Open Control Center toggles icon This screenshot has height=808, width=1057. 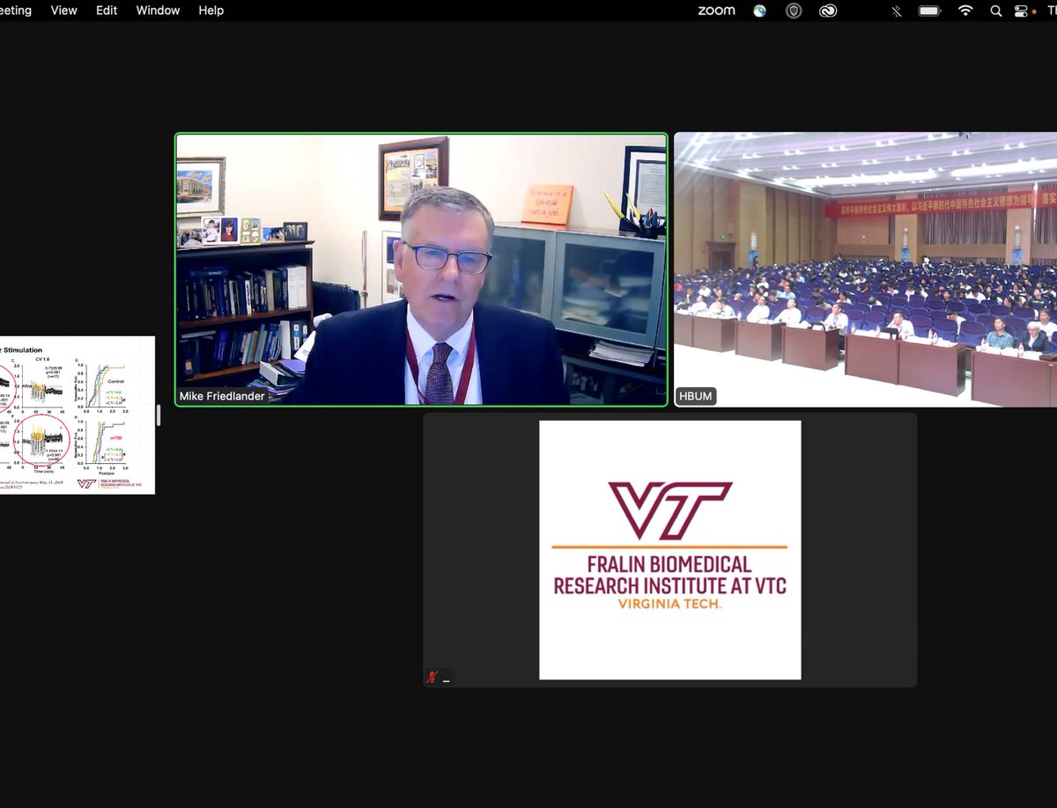click(x=1022, y=11)
